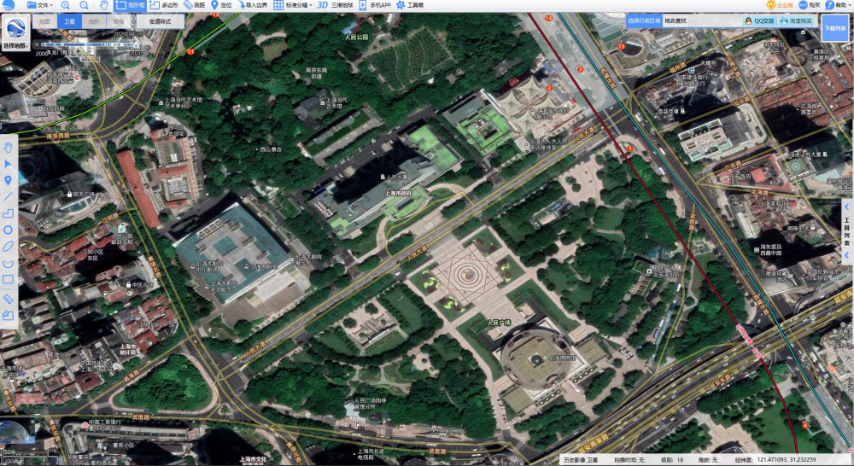Viewport: 854px width, 466px height.
Task: Select the rectangle drawing tool in left sidebar
Action: point(9,280)
